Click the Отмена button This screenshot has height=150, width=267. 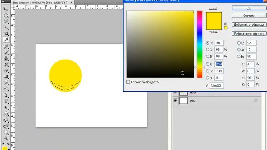(x=249, y=15)
